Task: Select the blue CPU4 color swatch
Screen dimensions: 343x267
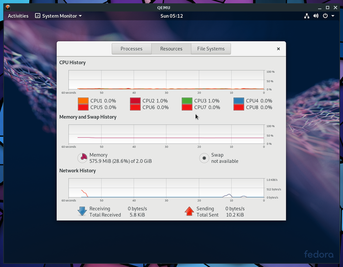Action: (x=239, y=101)
